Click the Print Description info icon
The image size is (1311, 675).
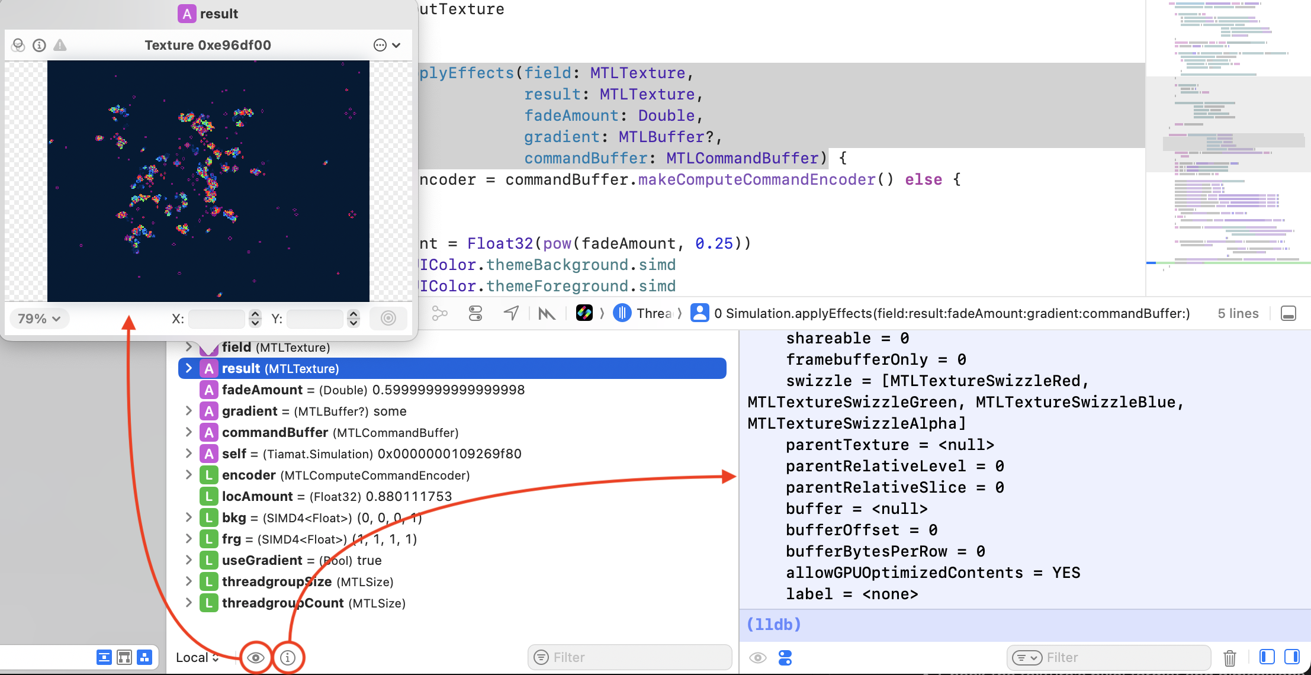(x=288, y=658)
